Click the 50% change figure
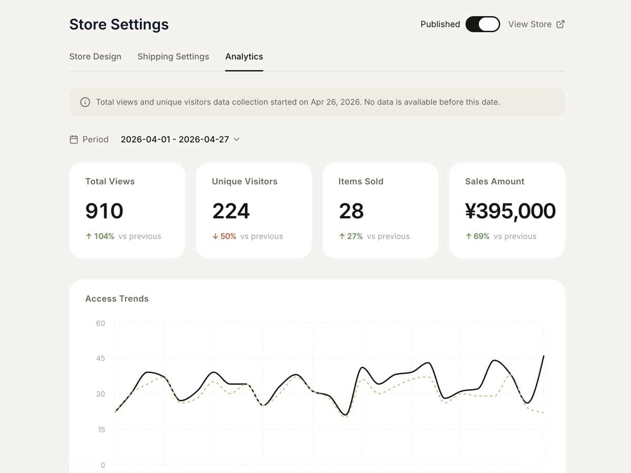 click(228, 236)
